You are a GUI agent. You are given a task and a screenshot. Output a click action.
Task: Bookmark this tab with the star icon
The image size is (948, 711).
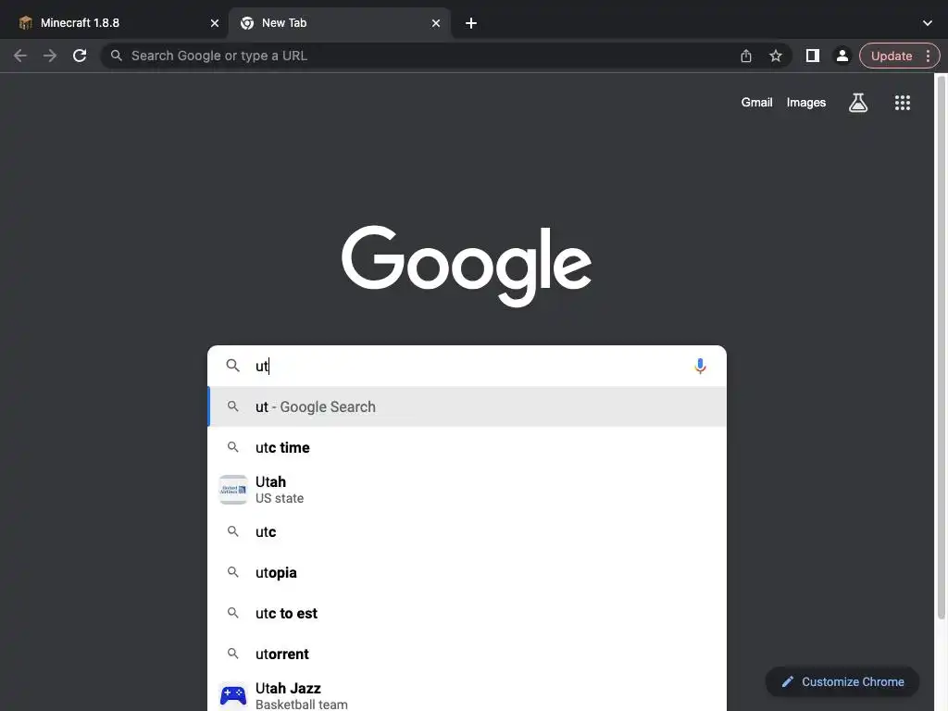pyautogui.click(x=776, y=56)
